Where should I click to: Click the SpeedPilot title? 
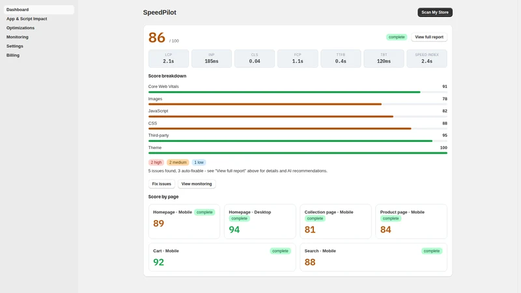point(160,12)
